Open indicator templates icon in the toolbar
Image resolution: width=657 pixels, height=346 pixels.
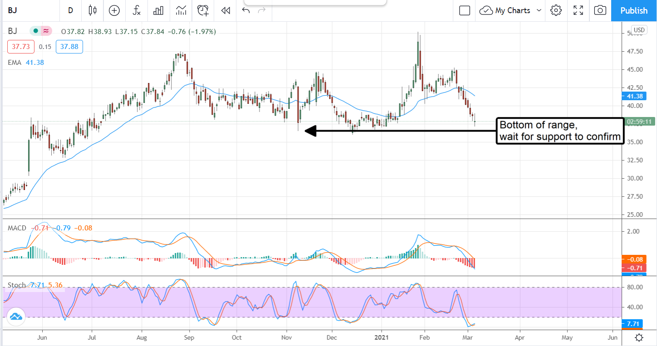pos(181,10)
